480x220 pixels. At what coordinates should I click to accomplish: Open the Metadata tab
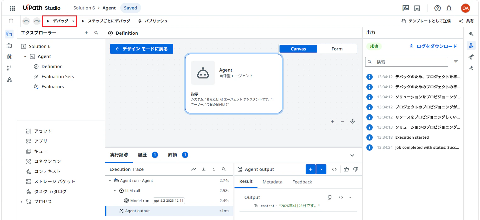(x=272, y=182)
